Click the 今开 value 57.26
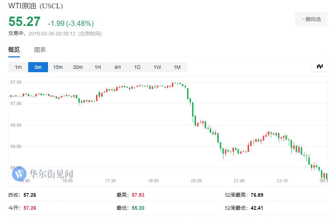This screenshot has height=222, width=335. (x=30, y=208)
